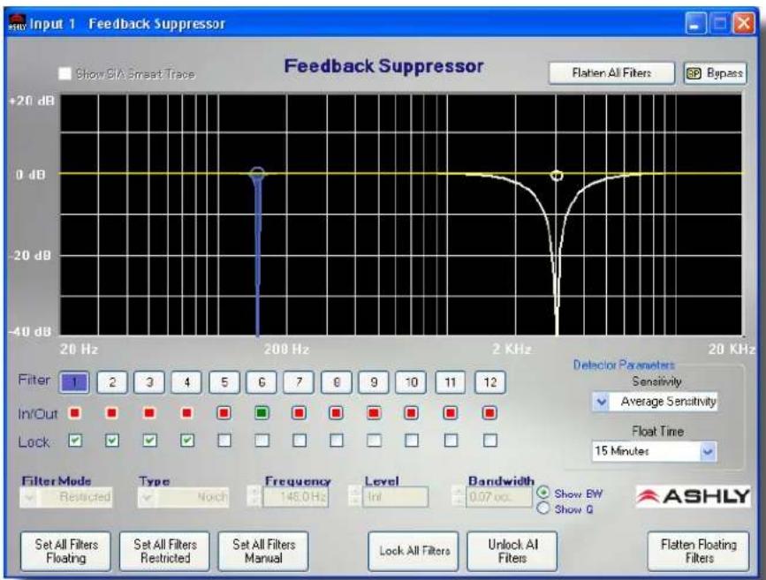766x580 pixels.
Task: Uncheck Lock checkbox for filter 2
Action: point(112,441)
